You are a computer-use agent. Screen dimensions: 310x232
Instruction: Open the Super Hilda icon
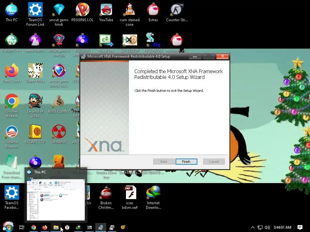tap(35, 73)
